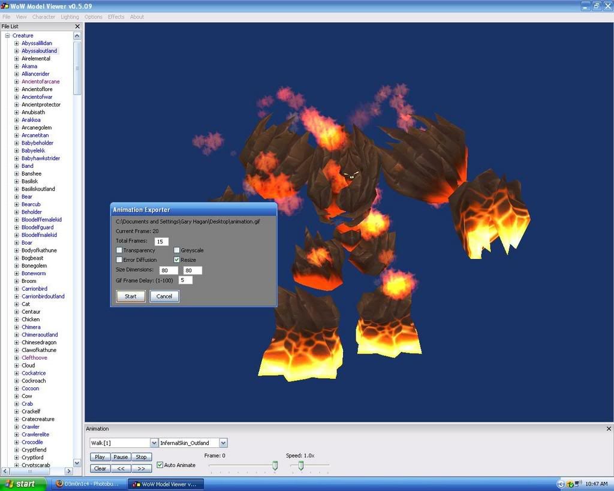The height and width of the screenshot is (491, 614).
Task: Click file list scrollbar down arrow
Action: 77,463
